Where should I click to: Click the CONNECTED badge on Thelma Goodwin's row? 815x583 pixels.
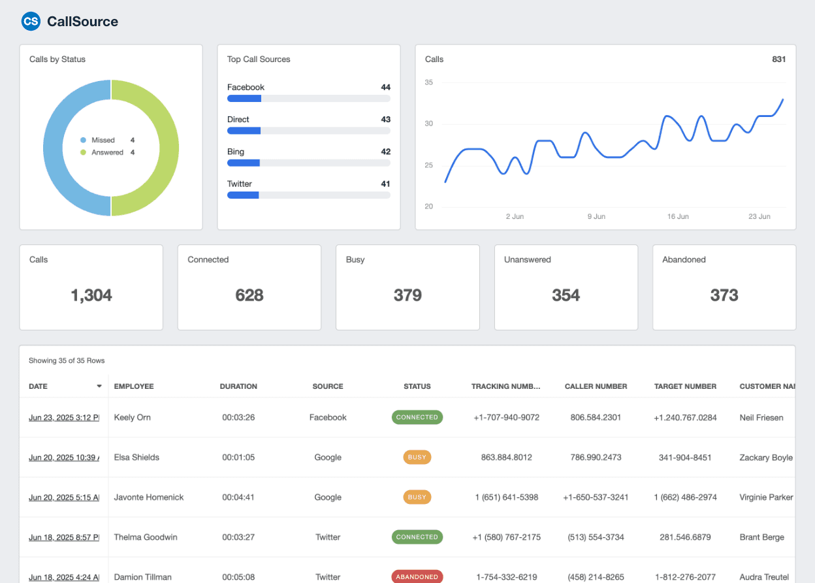click(417, 537)
